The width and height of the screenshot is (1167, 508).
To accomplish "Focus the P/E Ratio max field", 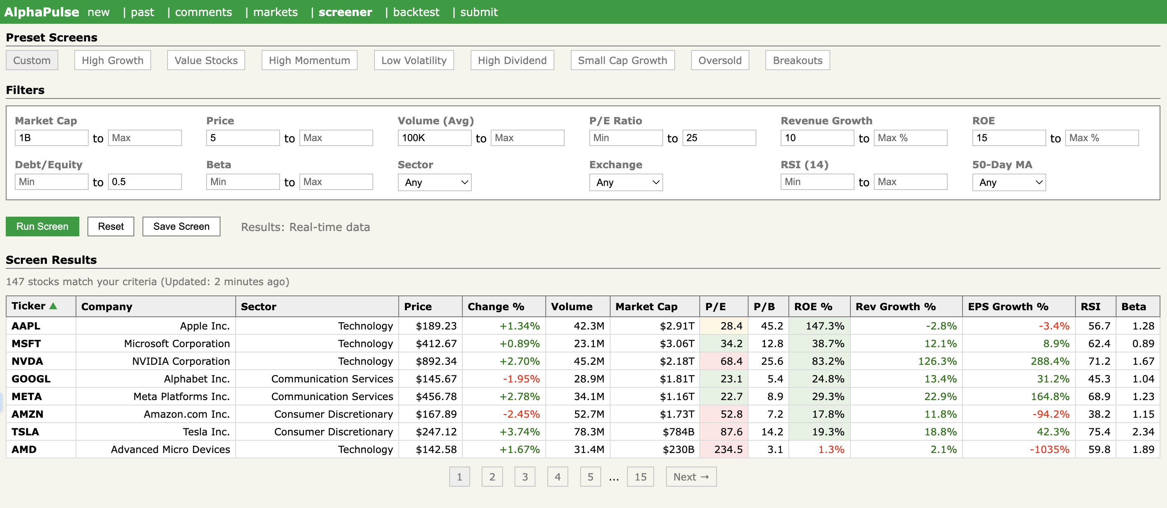I will (719, 138).
